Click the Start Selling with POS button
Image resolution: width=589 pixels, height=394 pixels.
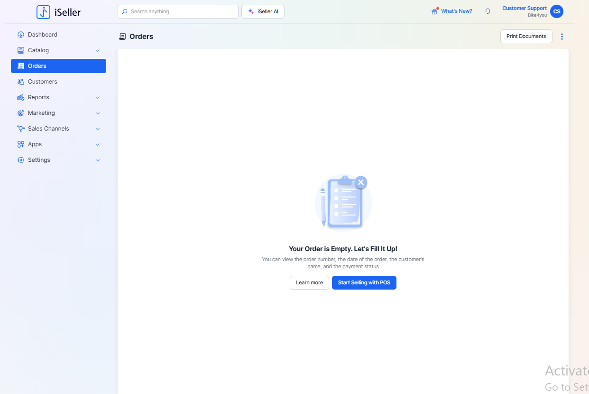click(364, 282)
